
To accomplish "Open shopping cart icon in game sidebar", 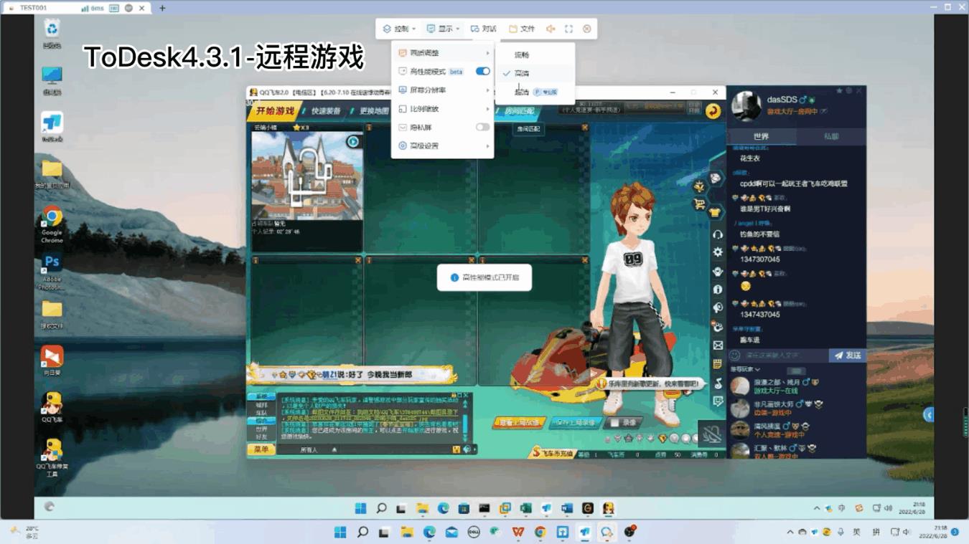I will (699, 204).
